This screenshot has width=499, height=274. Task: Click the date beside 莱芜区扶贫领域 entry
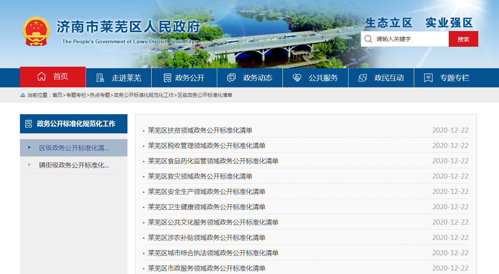click(x=450, y=130)
